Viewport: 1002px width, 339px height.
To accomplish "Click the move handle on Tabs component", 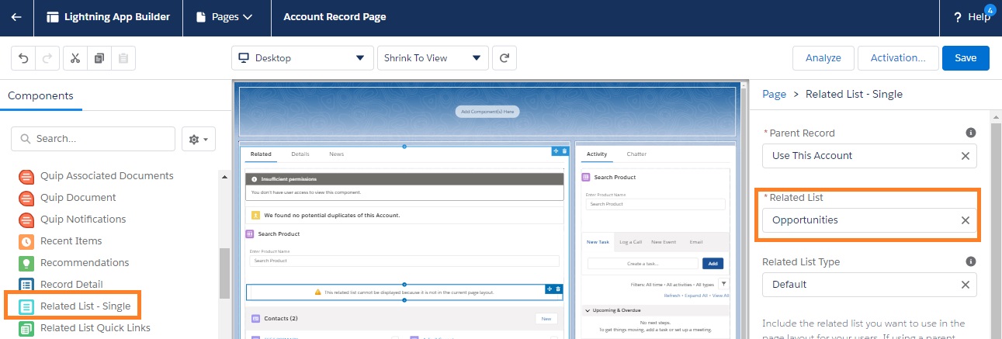I will click(556, 150).
